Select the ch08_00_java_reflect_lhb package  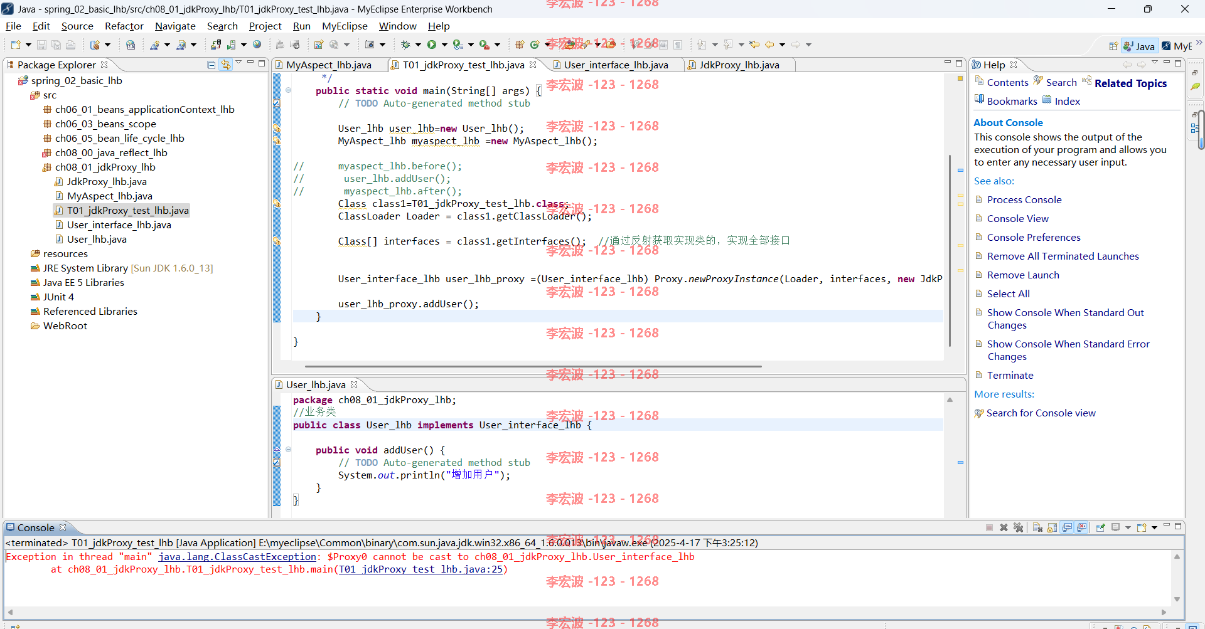[x=111, y=152]
